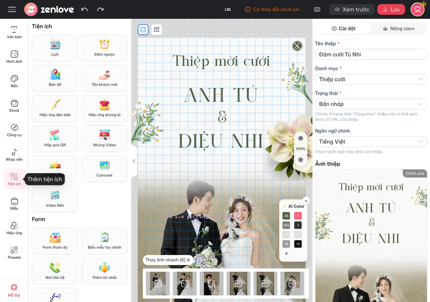The width and height of the screenshot is (430, 302).
Task: Expand the Danh mục dropdown
Action: 371,79
